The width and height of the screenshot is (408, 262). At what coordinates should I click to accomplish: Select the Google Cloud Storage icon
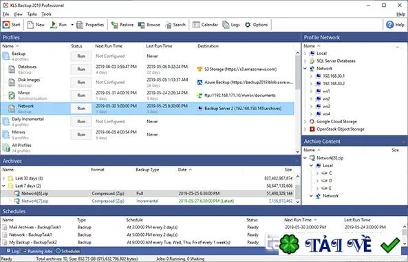312,122
